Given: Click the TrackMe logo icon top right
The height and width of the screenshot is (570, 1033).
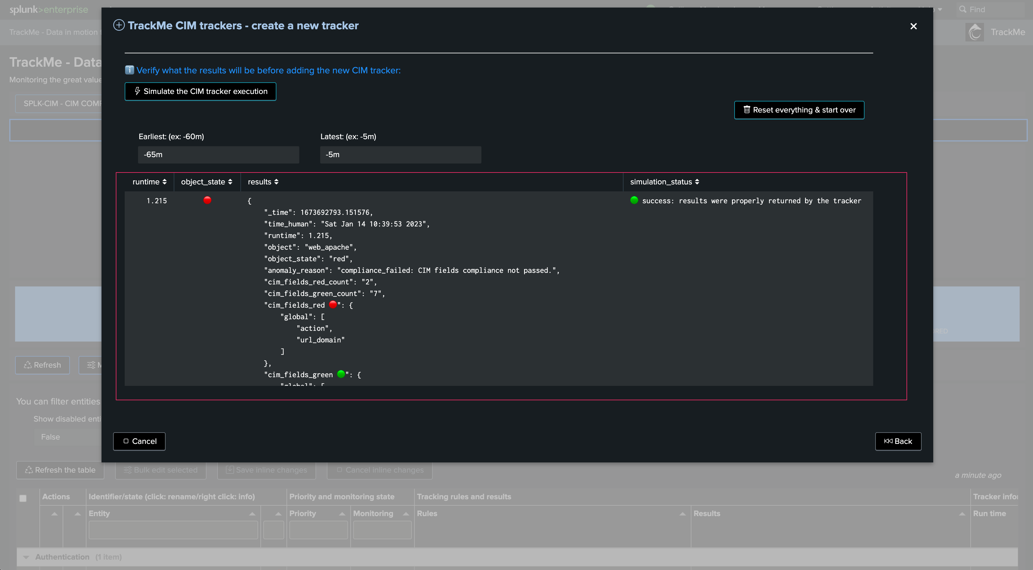Looking at the screenshot, I should tap(974, 32).
